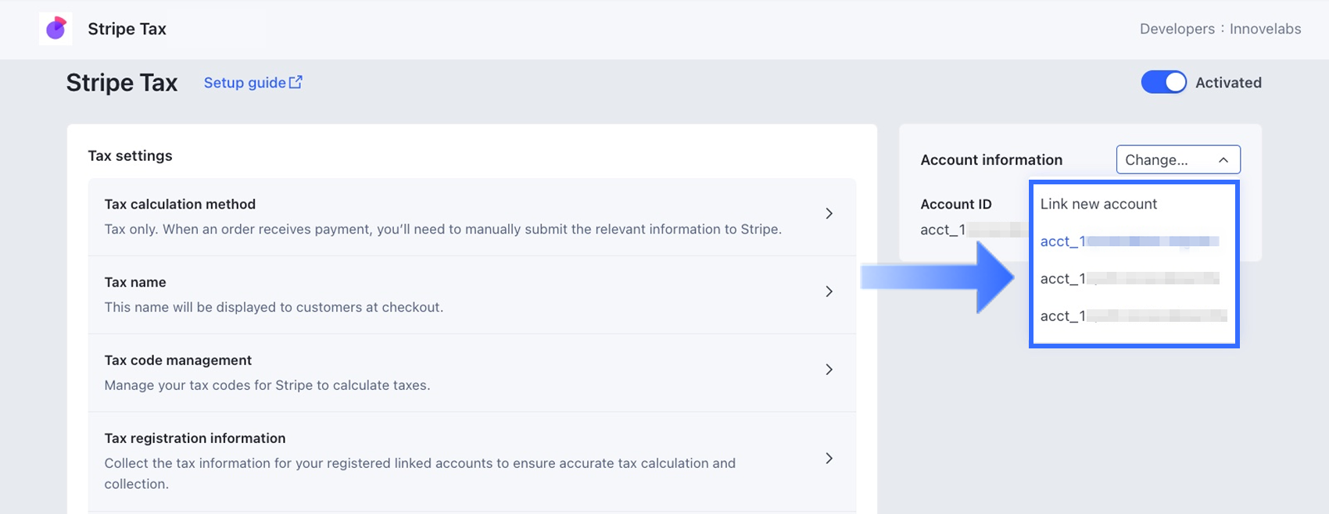Open the Setup guide link
1329x514 pixels.
coord(244,83)
